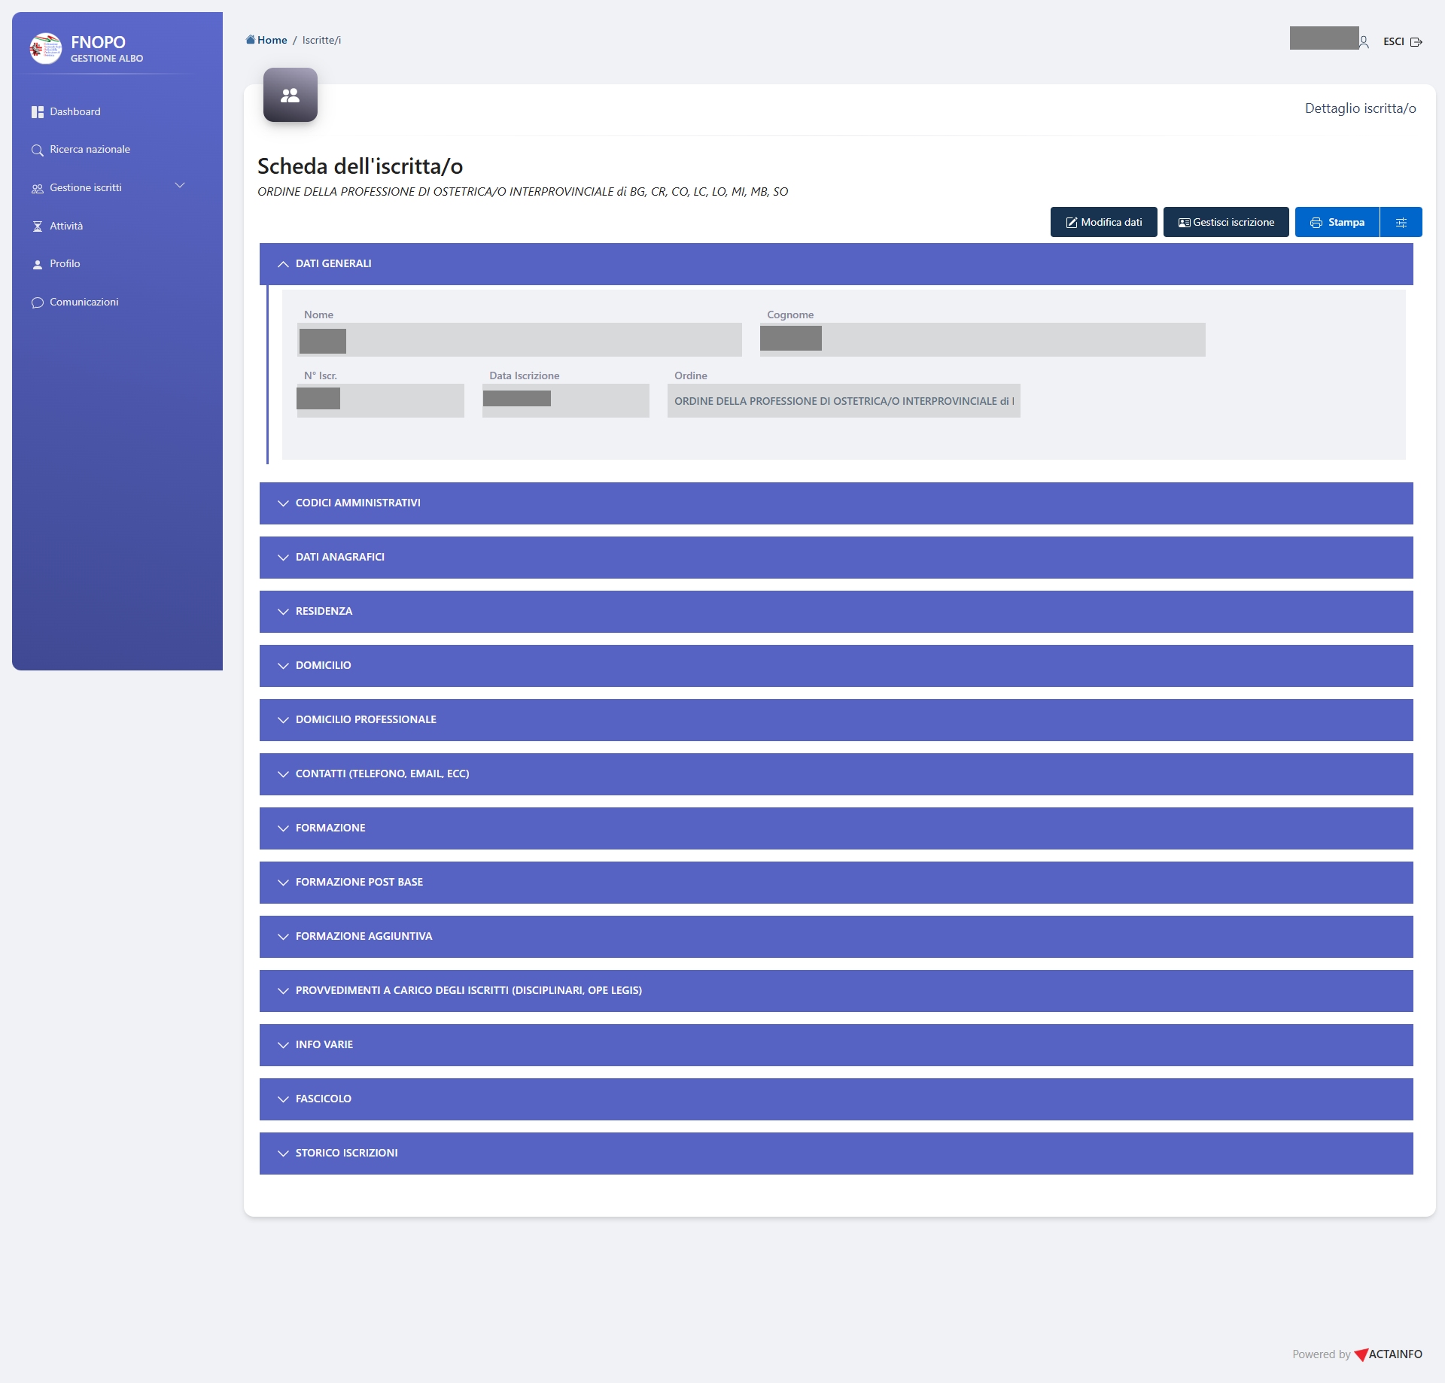Click the users icon tile above the card

pos(290,95)
